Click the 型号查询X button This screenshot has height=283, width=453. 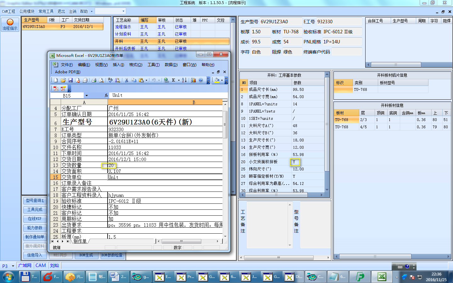[x=35, y=201]
